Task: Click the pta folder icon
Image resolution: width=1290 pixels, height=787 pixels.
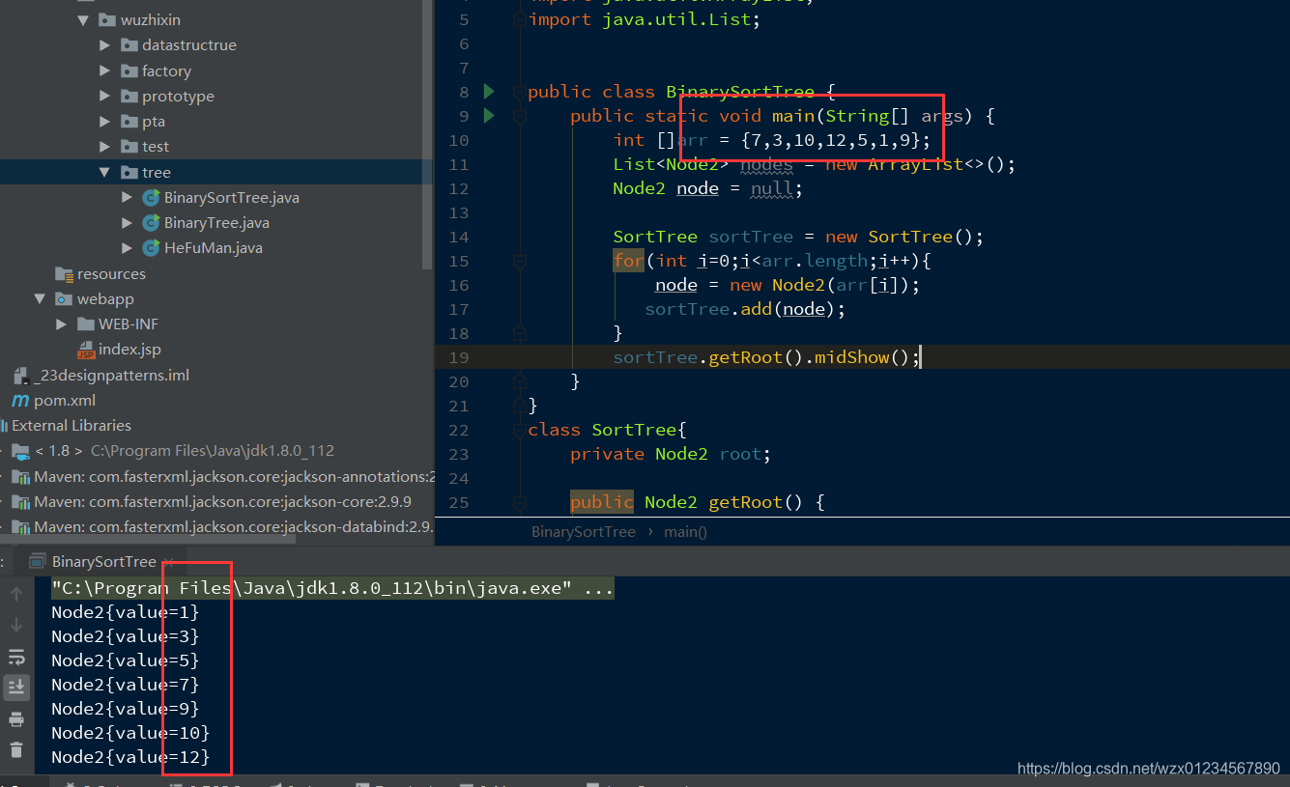Action: [129, 122]
